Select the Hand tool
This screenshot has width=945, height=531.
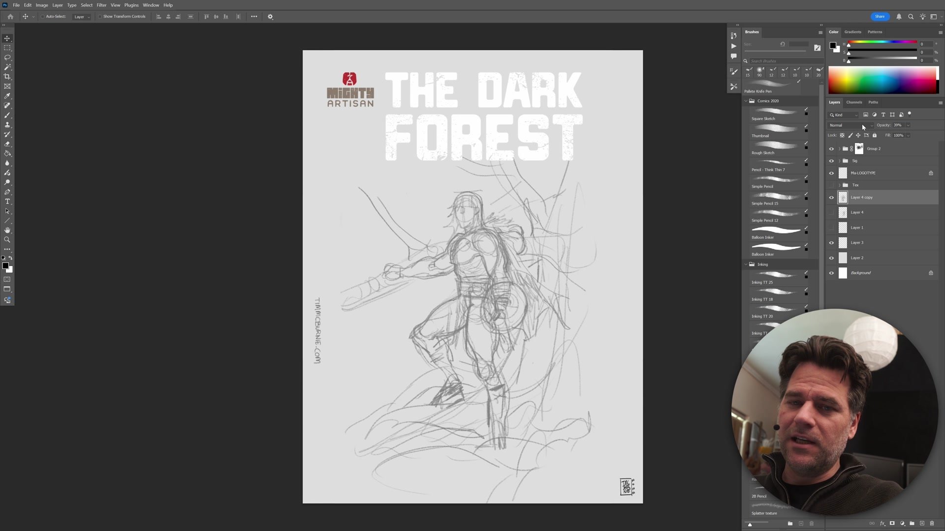7,230
